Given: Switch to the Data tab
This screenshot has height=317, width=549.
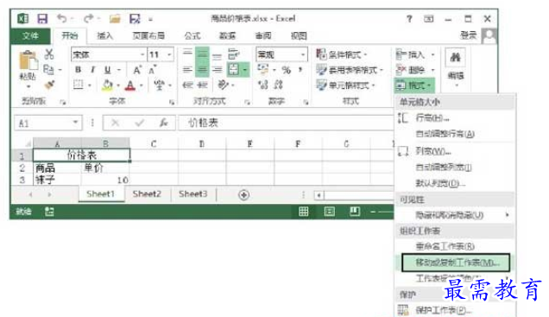Looking at the screenshot, I should (x=228, y=35).
